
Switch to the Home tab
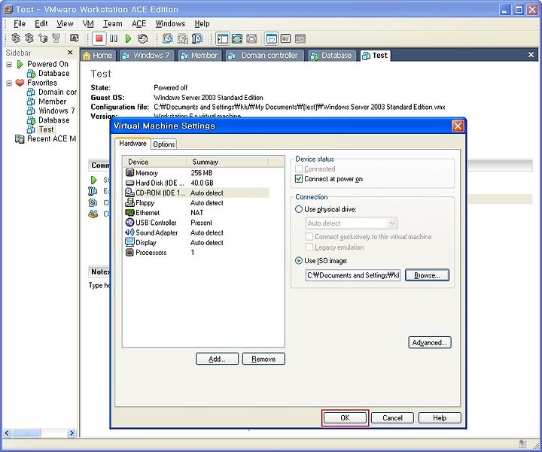pyautogui.click(x=97, y=56)
